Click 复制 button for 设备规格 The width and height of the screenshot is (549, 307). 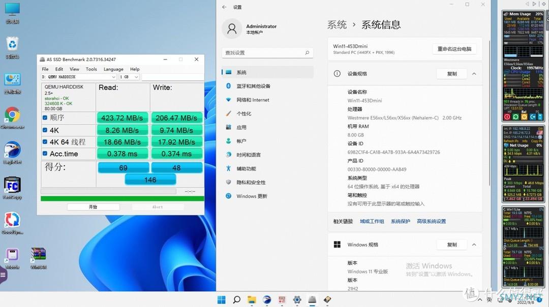coord(452,74)
